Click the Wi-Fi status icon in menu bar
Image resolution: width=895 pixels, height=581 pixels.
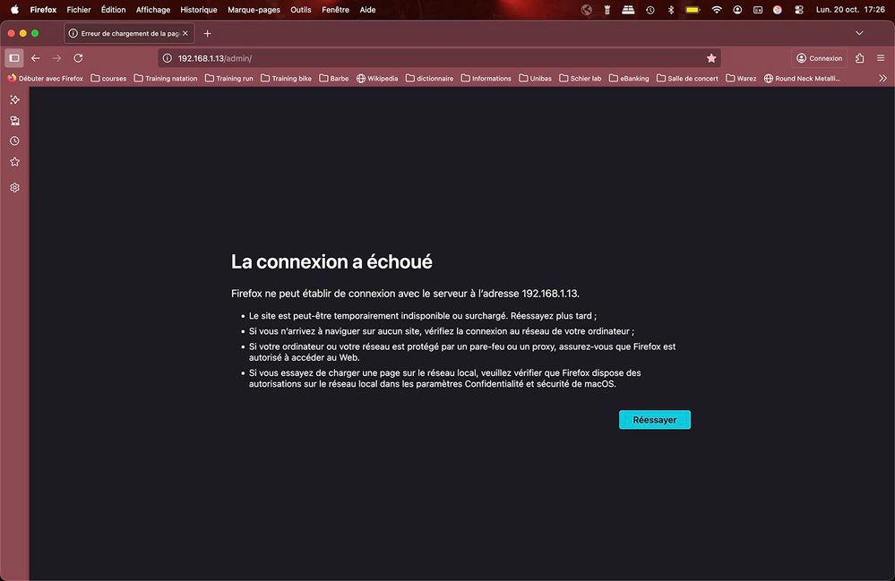coord(717,10)
